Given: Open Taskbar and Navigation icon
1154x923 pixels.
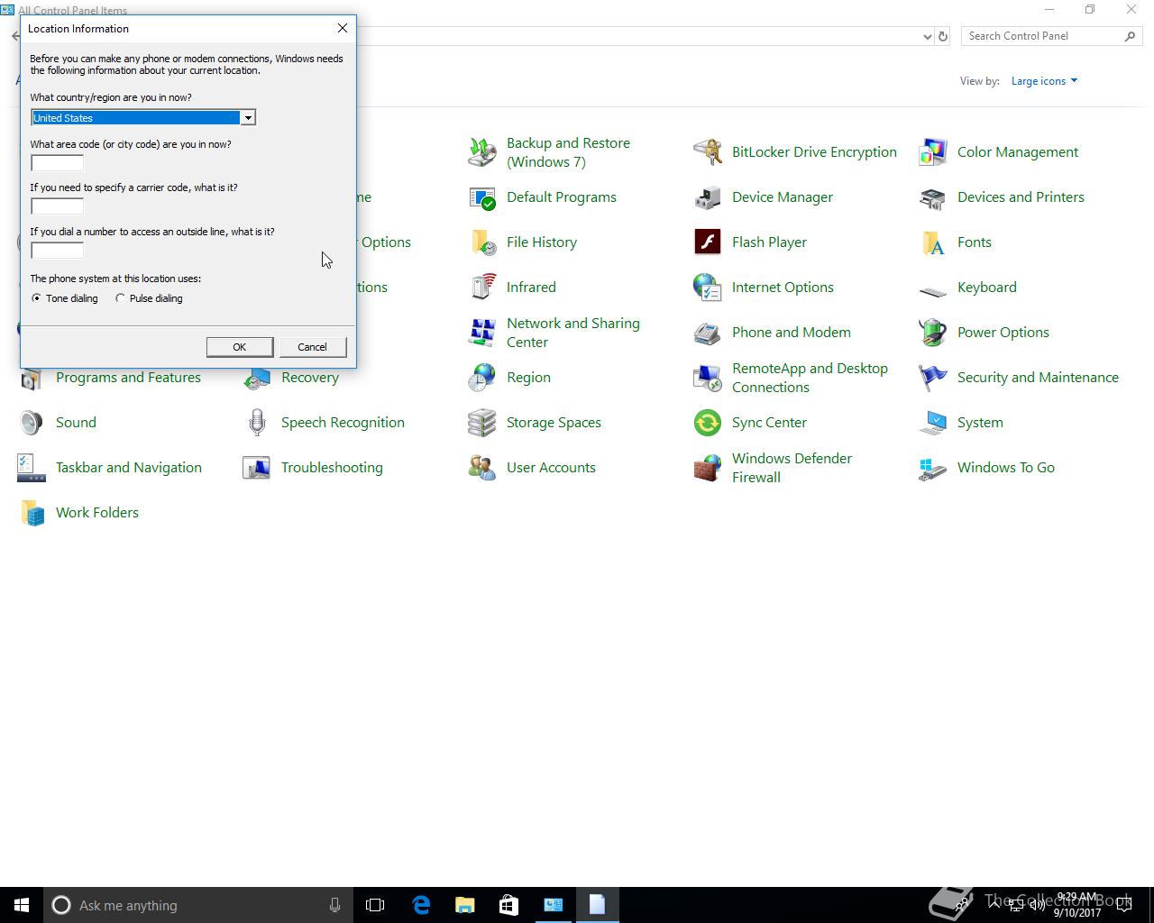Looking at the screenshot, I should [32, 468].
